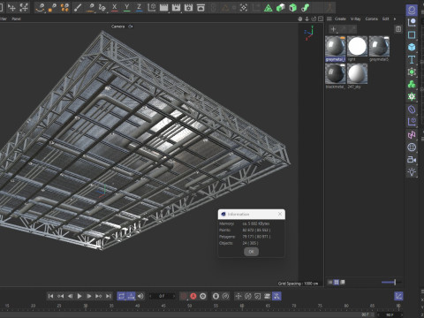
Task: Step back one frame
Action: coord(70,296)
